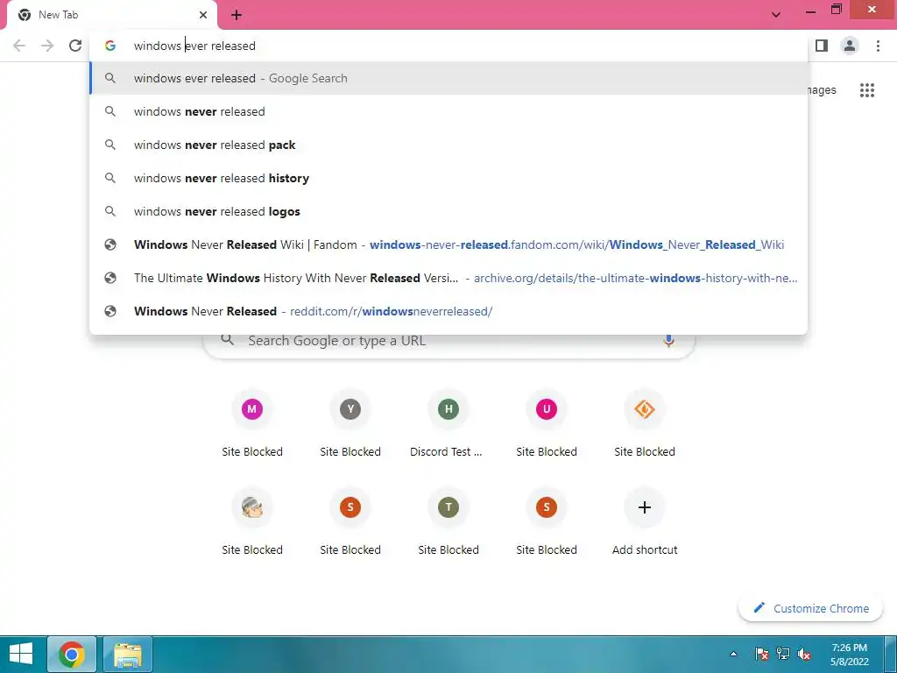
Task: Open the orange diamond Site Blocked shortcut
Action: tap(645, 424)
